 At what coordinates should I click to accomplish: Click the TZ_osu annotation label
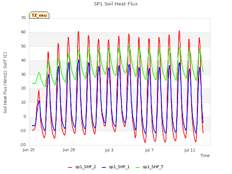[39, 15]
